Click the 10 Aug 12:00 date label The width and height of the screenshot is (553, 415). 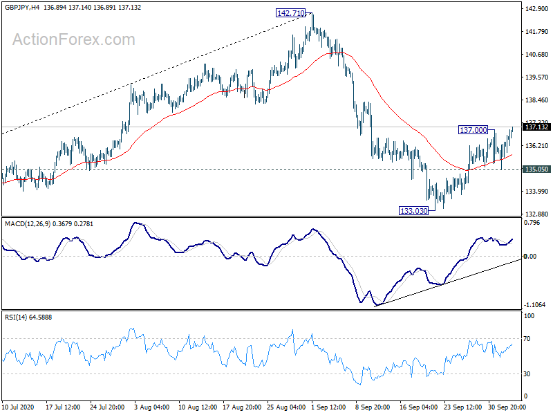198,407
